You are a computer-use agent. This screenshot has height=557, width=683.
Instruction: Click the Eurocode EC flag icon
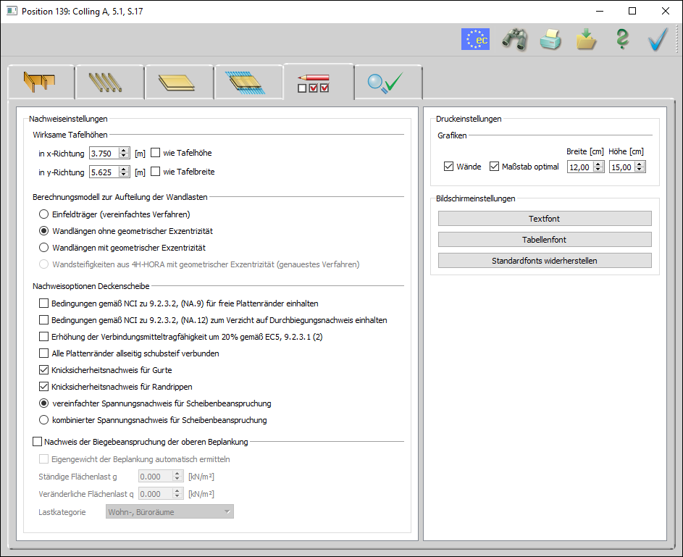pos(475,40)
